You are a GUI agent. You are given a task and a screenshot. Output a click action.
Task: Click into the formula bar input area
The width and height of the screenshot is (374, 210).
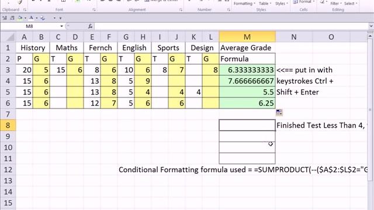pyautogui.click(x=231, y=26)
